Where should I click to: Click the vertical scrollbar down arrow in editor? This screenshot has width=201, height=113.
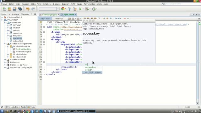point(198,104)
